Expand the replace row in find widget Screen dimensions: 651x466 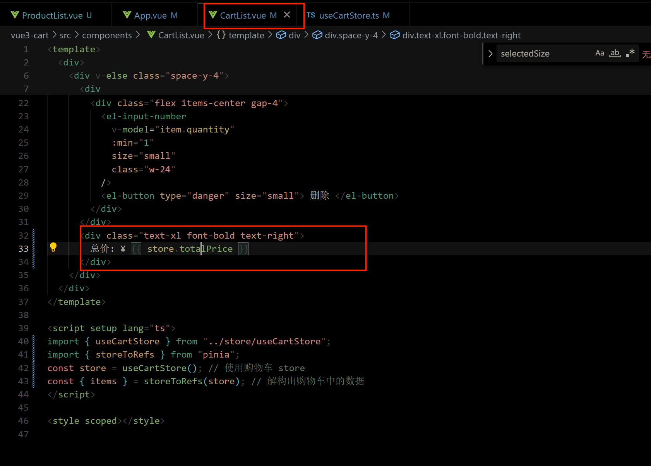tap(490, 53)
